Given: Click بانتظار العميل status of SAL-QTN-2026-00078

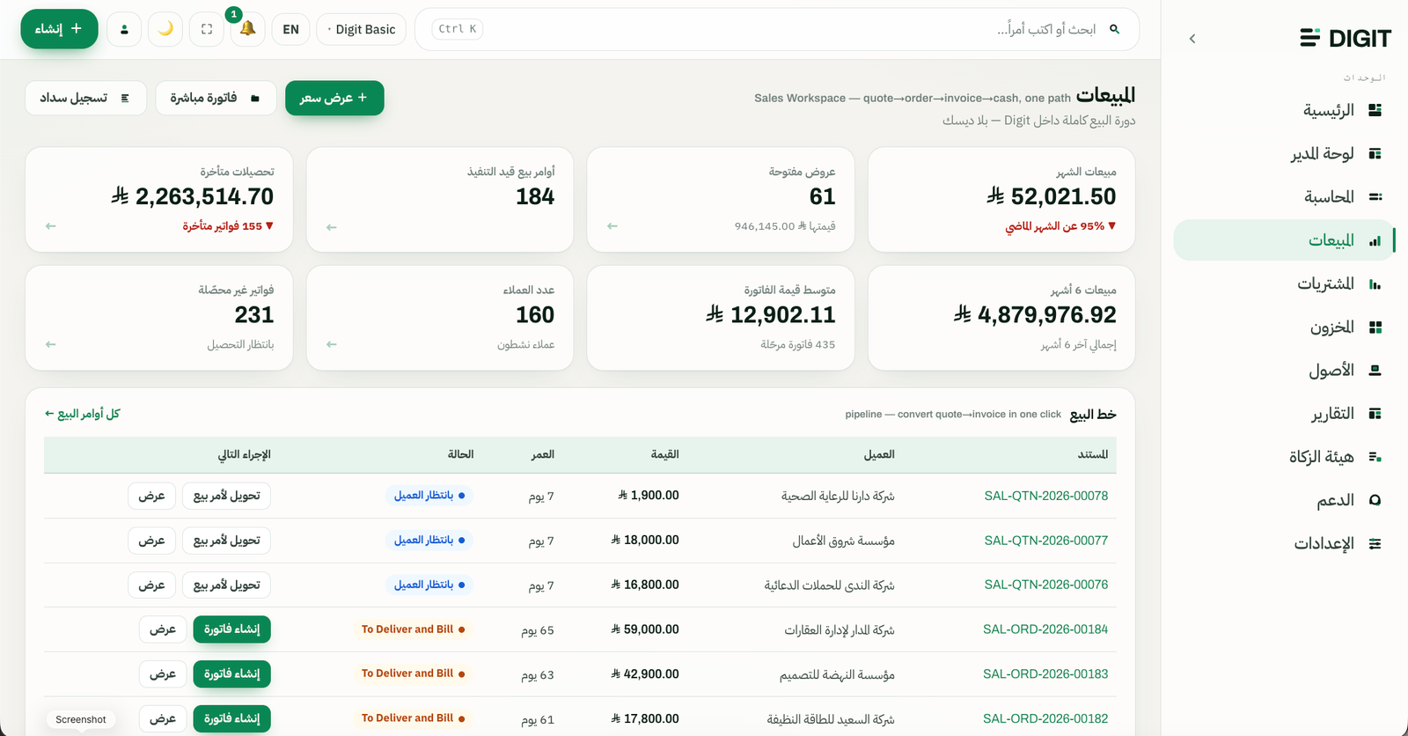Looking at the screenshot, I should (429, 496).
